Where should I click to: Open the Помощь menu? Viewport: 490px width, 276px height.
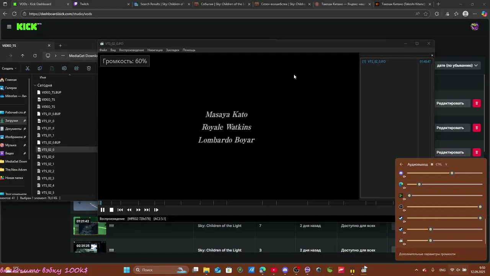click(189, 50)
